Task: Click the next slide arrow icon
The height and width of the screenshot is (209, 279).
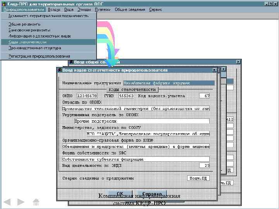Action: pos(21,202)
